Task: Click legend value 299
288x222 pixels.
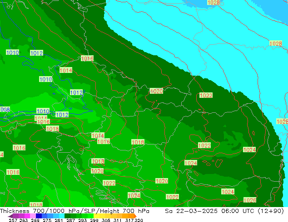Action: tap(94, 220)
